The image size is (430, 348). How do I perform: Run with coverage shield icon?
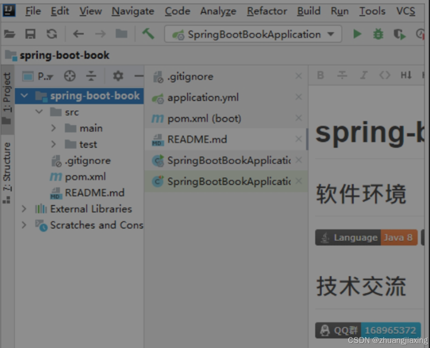click(x=399, y=34)
